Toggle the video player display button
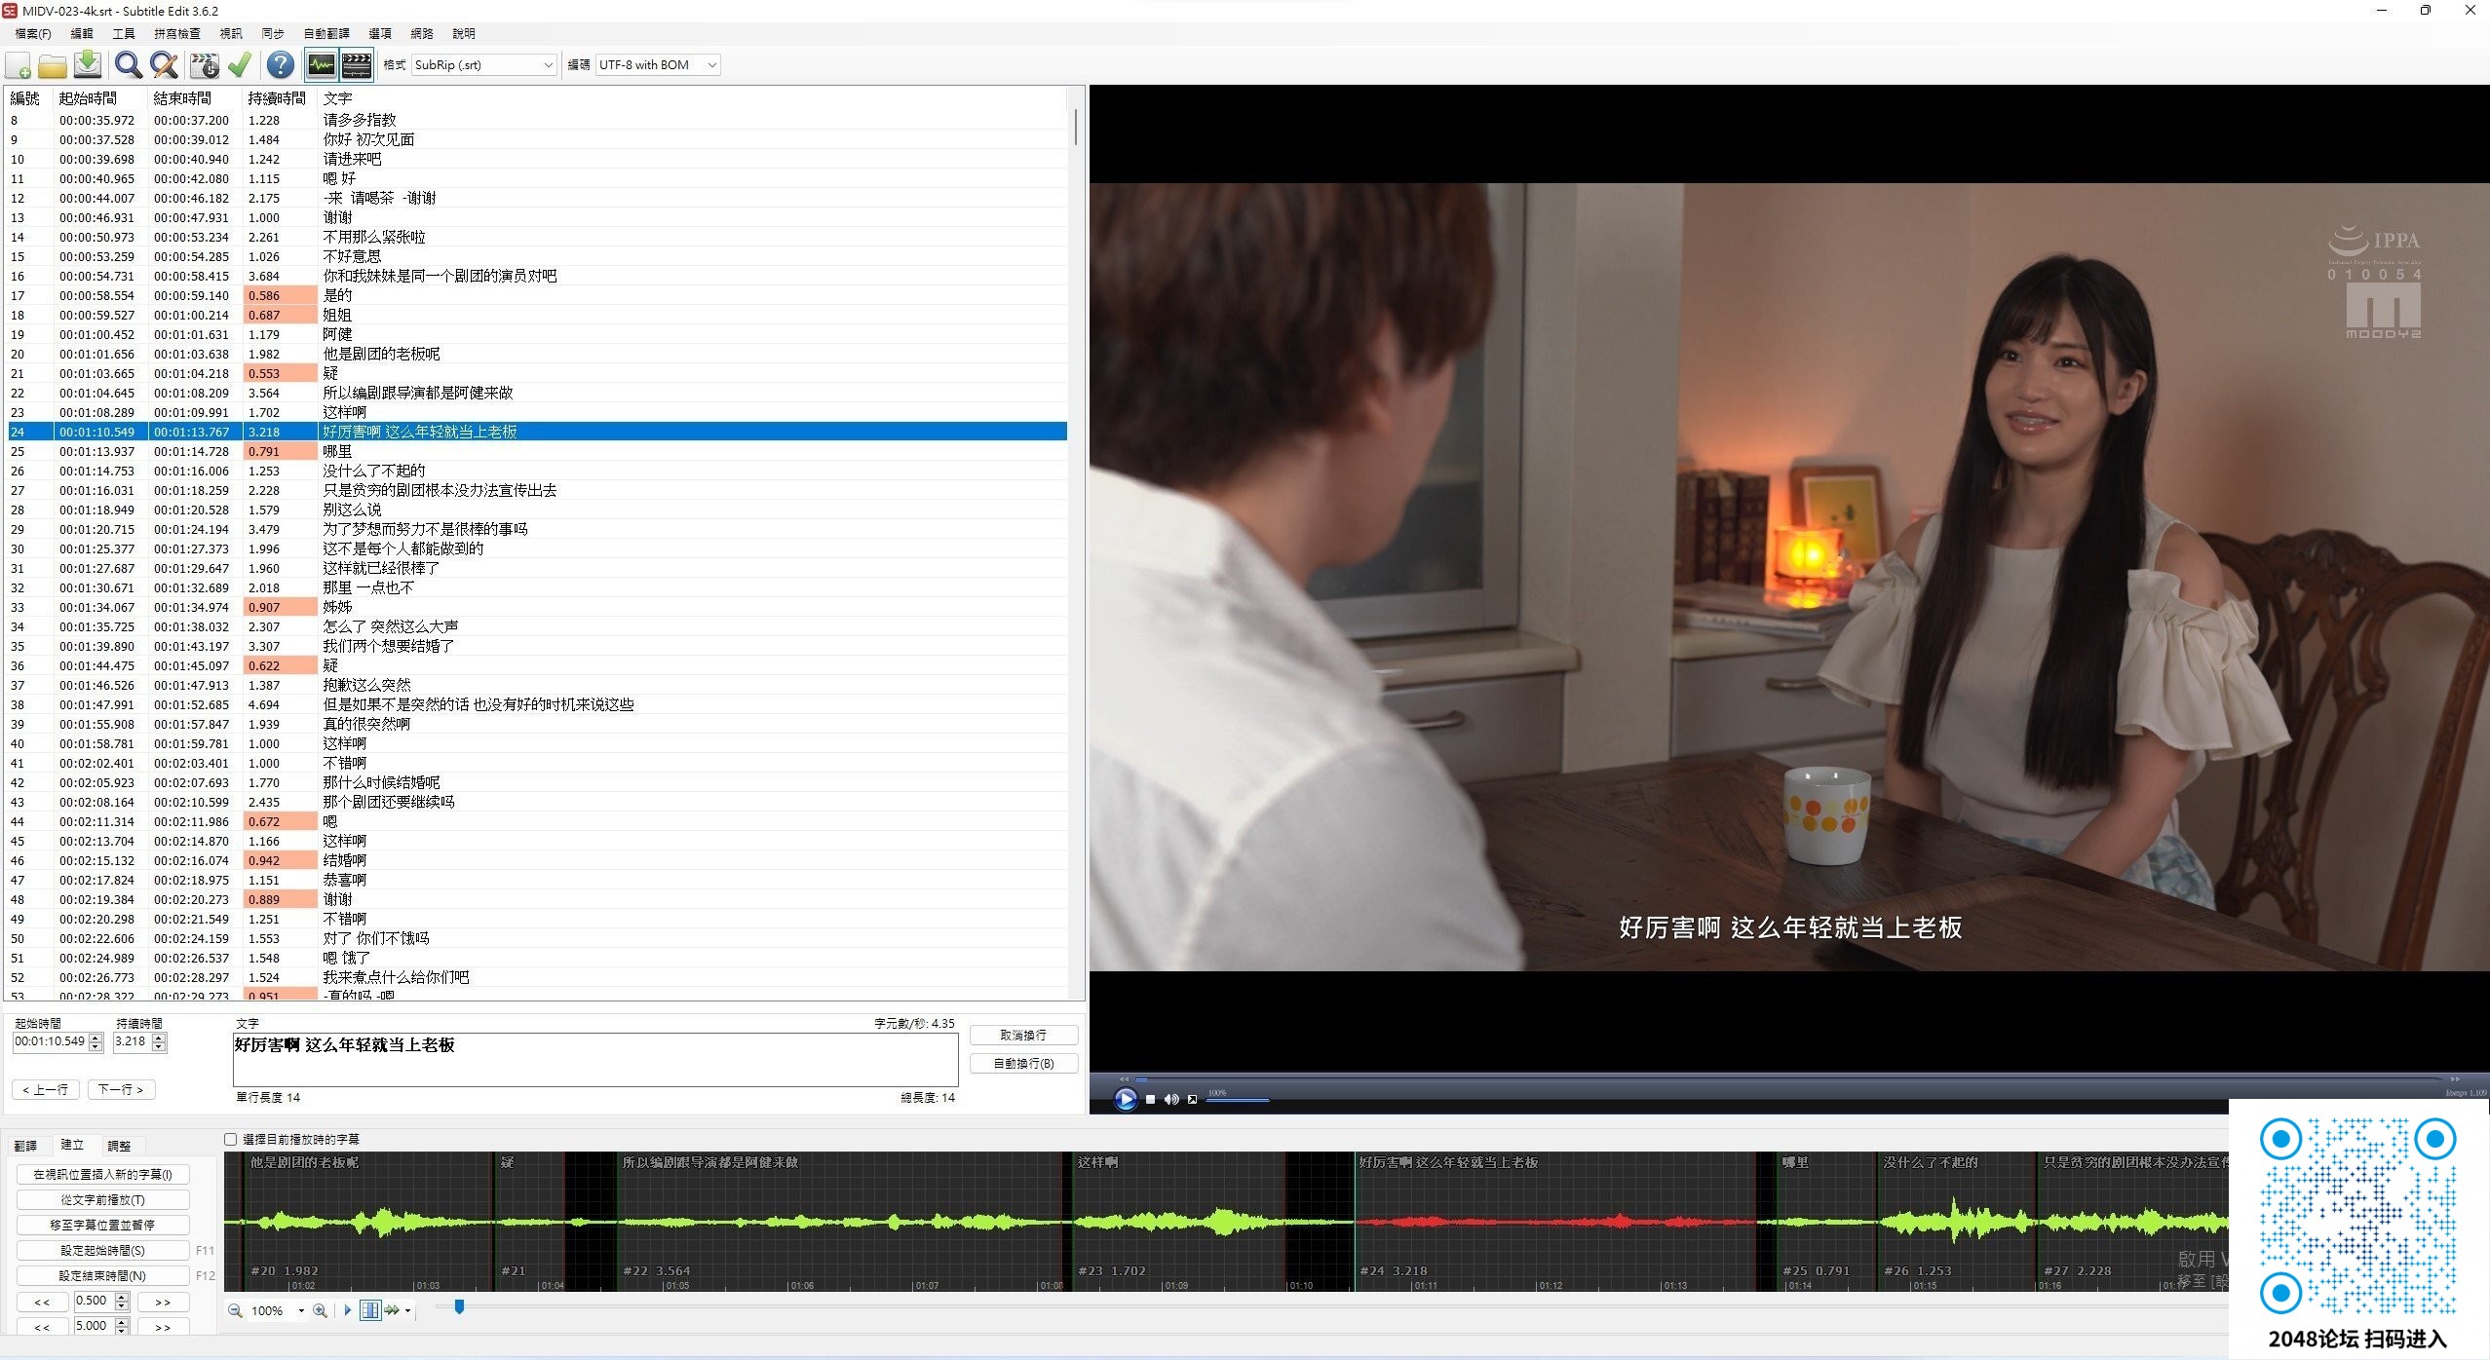This screenshot has width=2490, height=1360. pyautogui.click(x=357, y=65)
